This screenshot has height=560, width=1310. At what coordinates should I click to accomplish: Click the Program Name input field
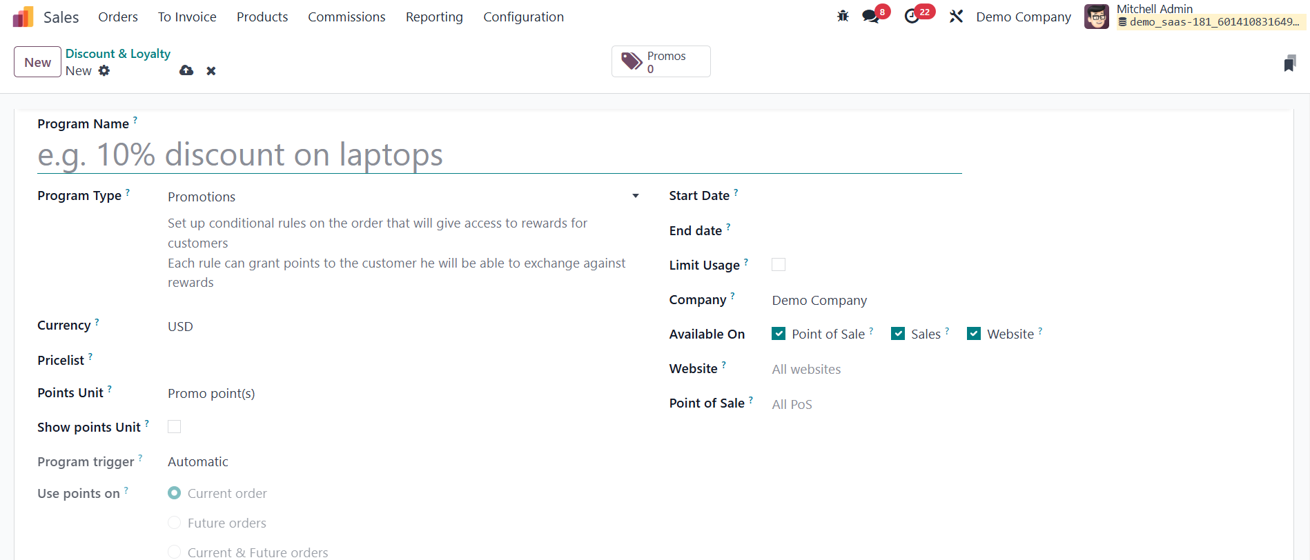pos(498,155)
